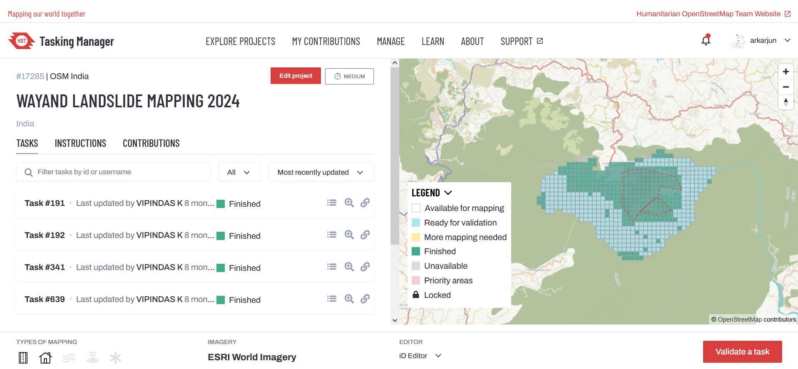Image resolution: width=798 pixels, height=369 pixels.
Task: Click the land use mapping type icon
Action: click(x=92, y=358)
